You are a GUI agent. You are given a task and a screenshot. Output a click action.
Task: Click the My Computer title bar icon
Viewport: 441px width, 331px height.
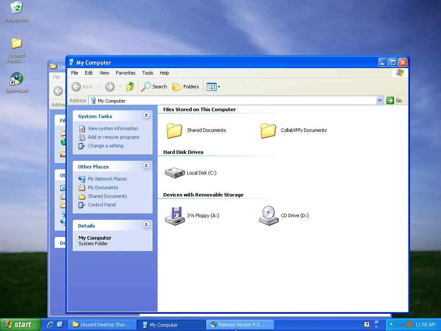coord(71,62)
